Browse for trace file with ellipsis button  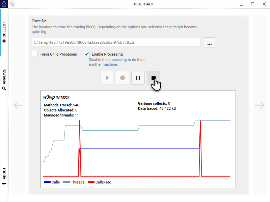[209, 42]
